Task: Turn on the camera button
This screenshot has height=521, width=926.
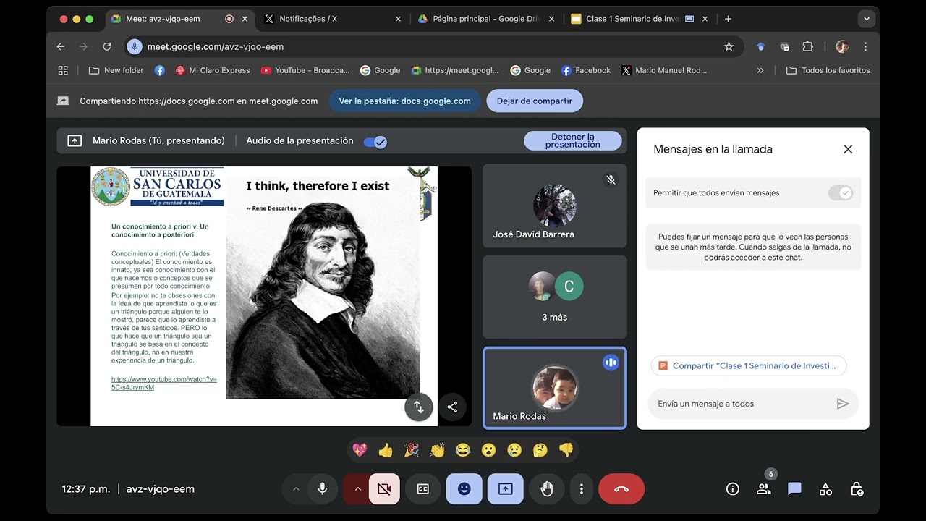Action: (384, 489)
